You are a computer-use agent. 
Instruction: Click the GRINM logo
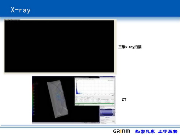pos(122,131)
